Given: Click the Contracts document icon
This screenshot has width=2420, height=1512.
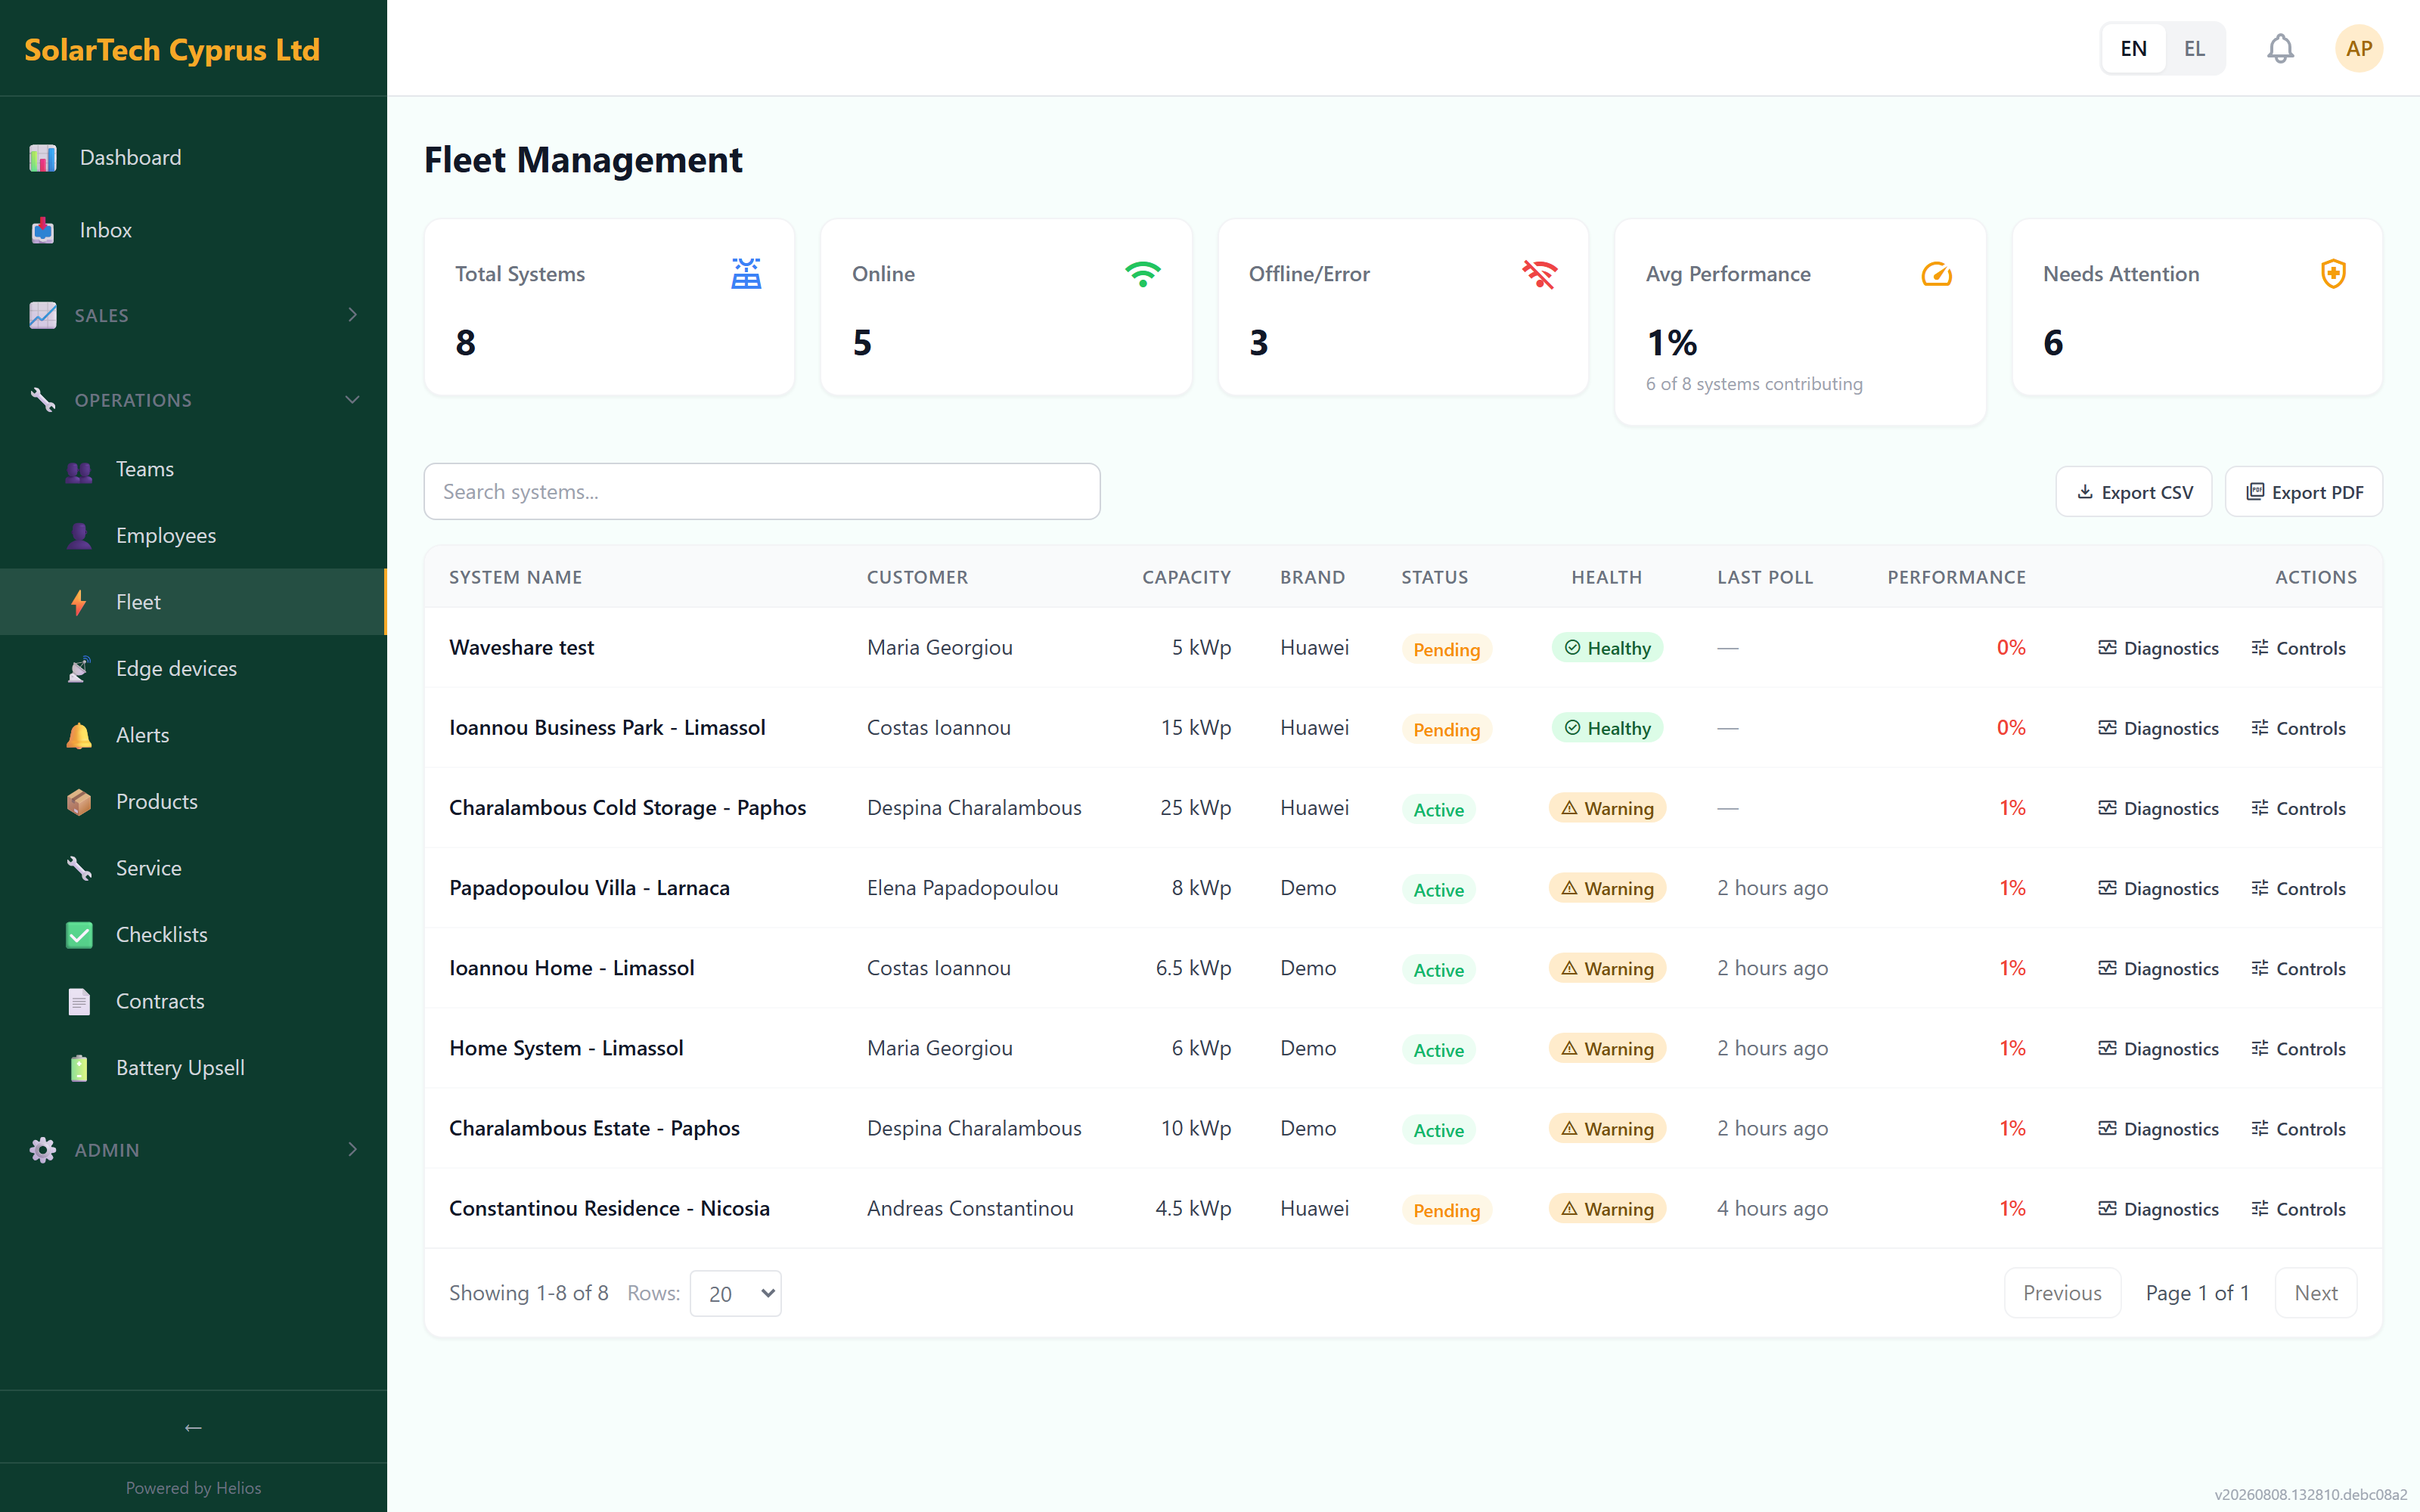Looking at the screenshot, I should [79, 1001].
